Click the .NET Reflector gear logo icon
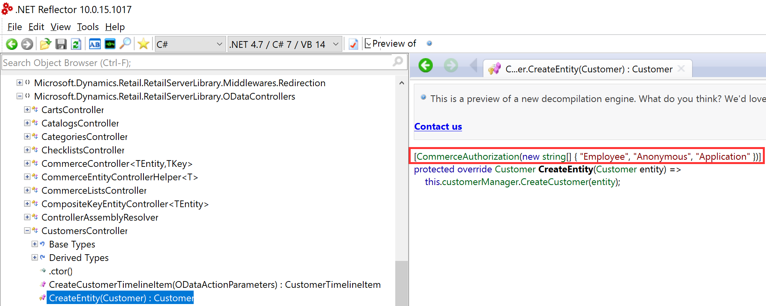The height and width of the screenshot is (306, 766). (x=7, y=9)
